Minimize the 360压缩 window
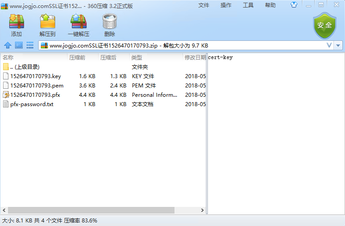 (309, 5)
